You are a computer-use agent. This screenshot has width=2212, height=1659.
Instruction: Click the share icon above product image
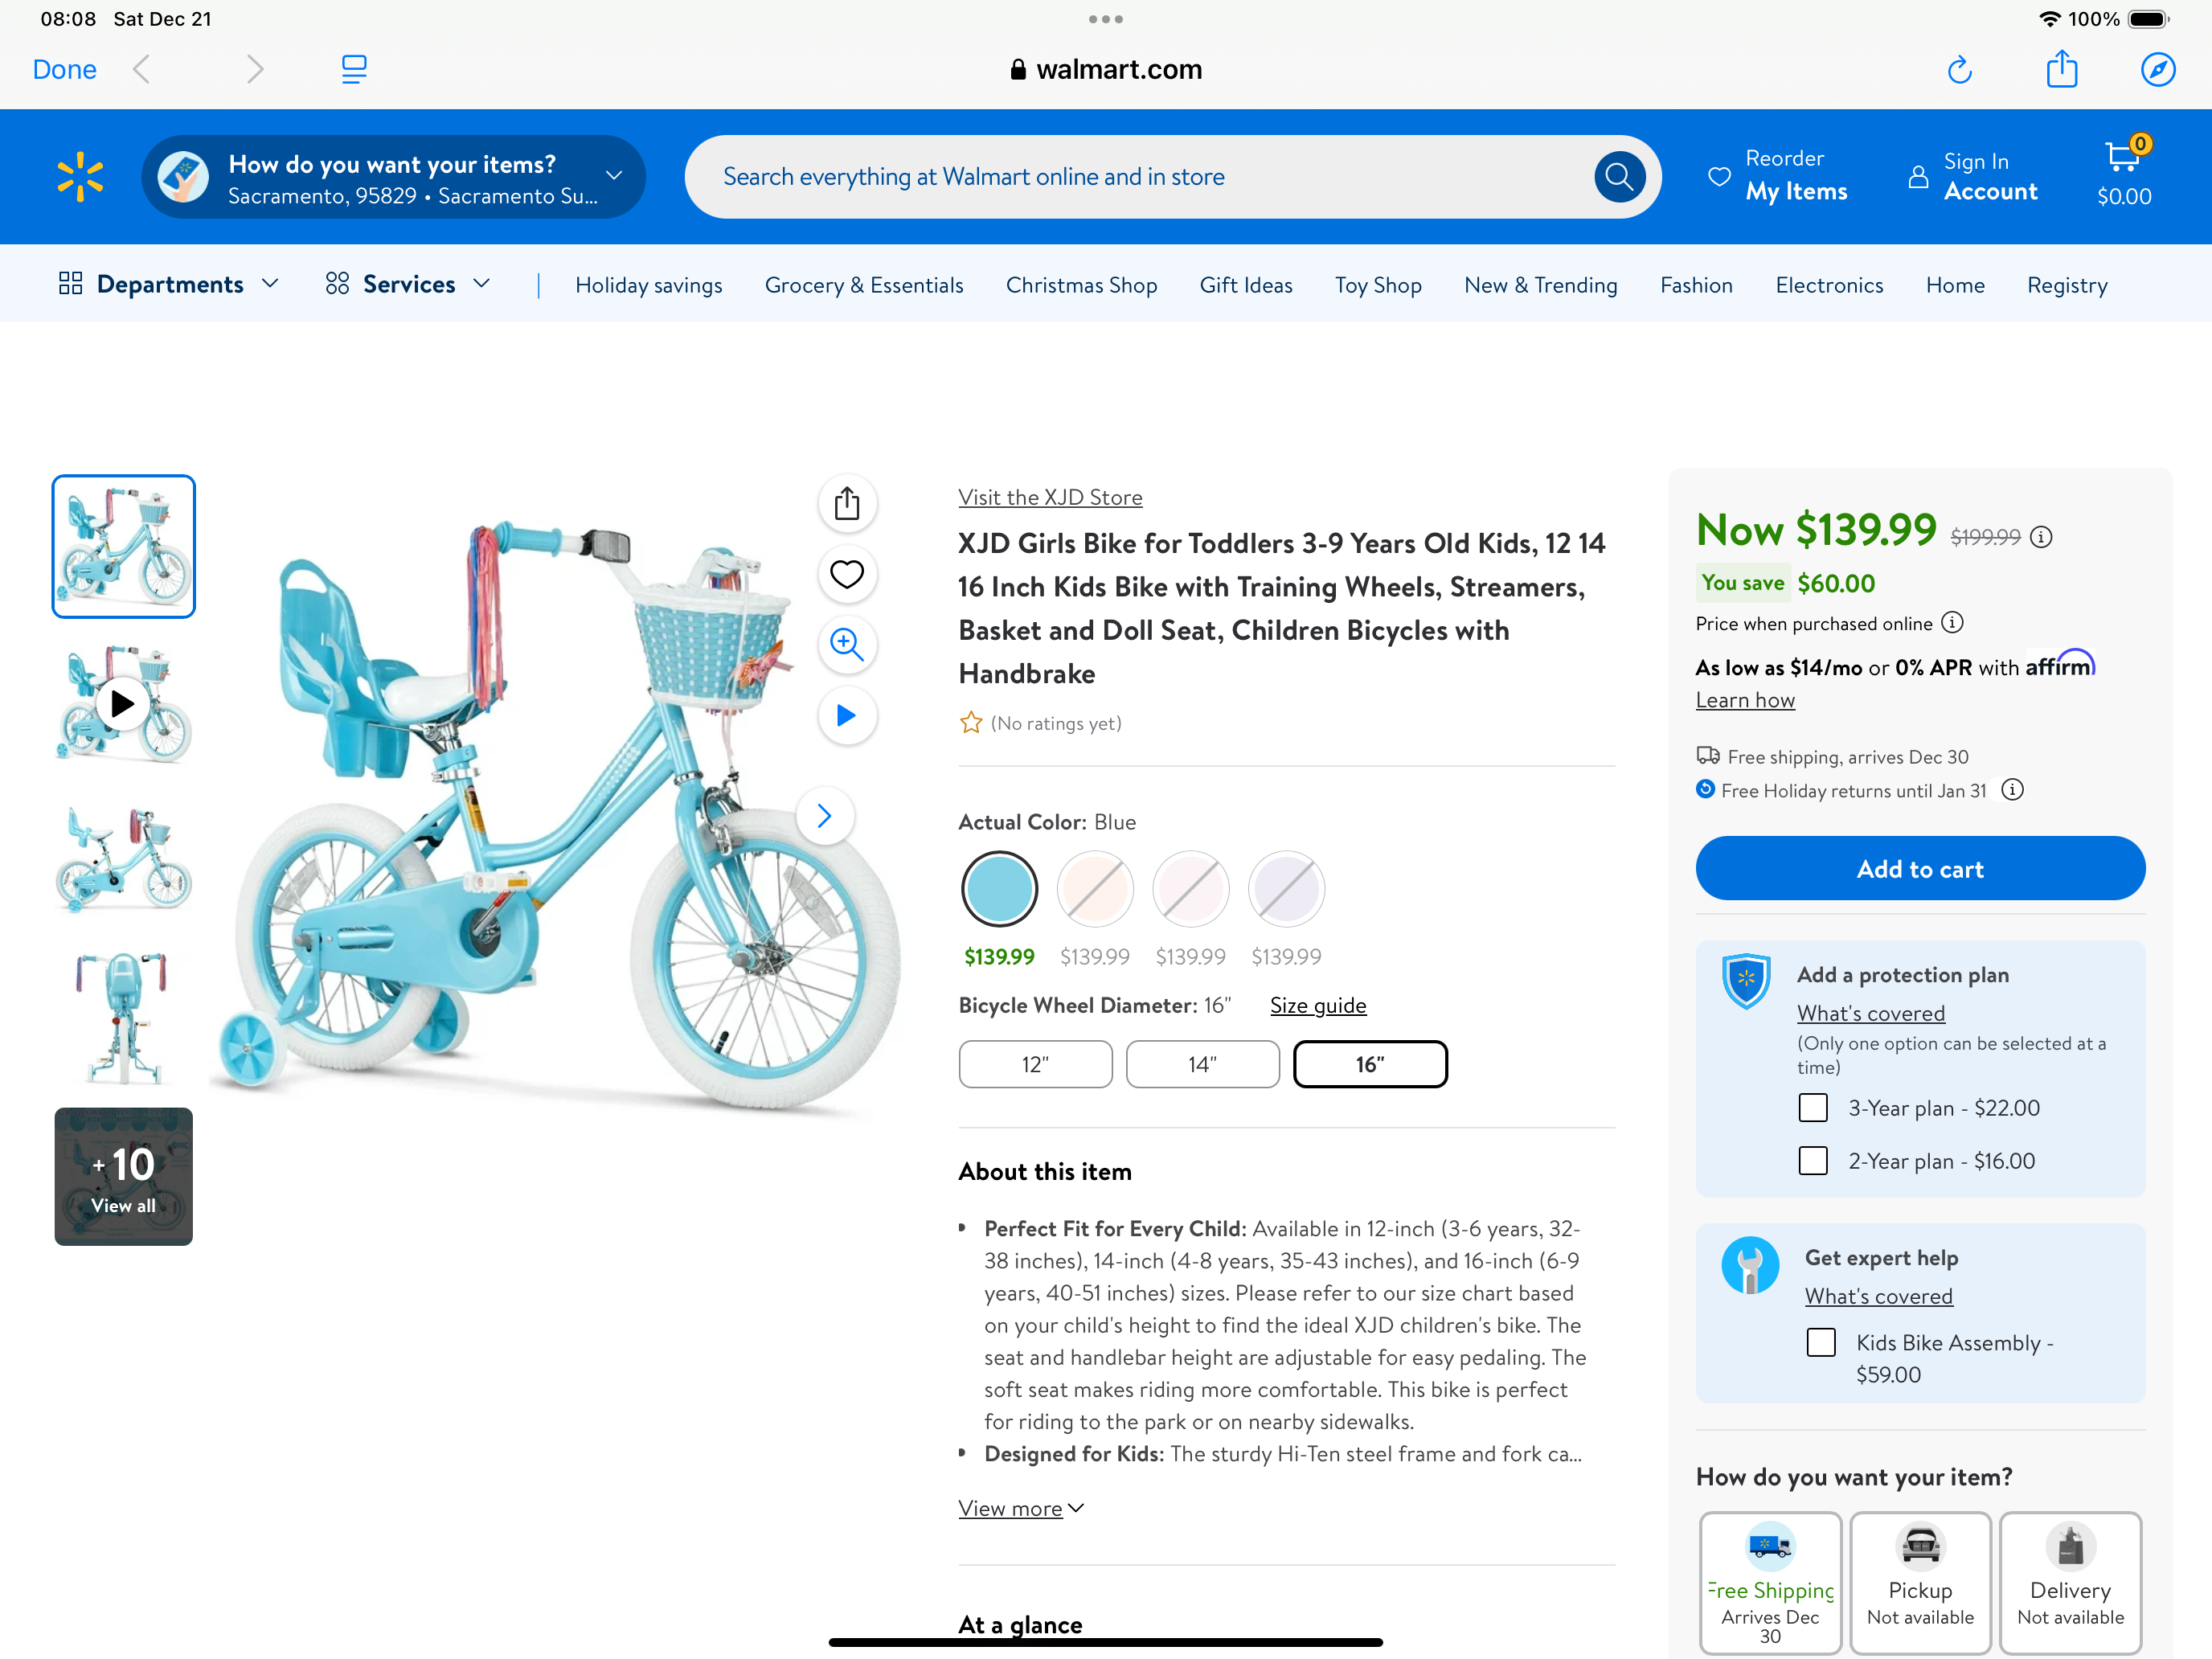tap(846, 503)
